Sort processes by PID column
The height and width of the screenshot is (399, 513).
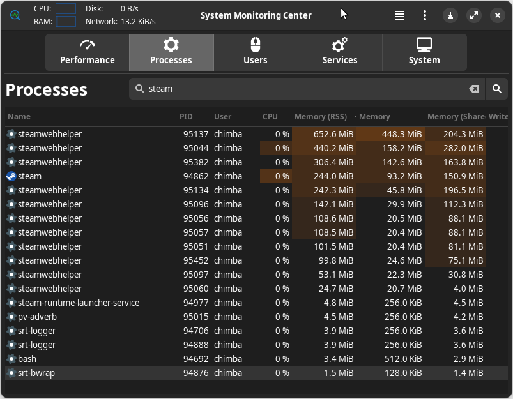186,117
